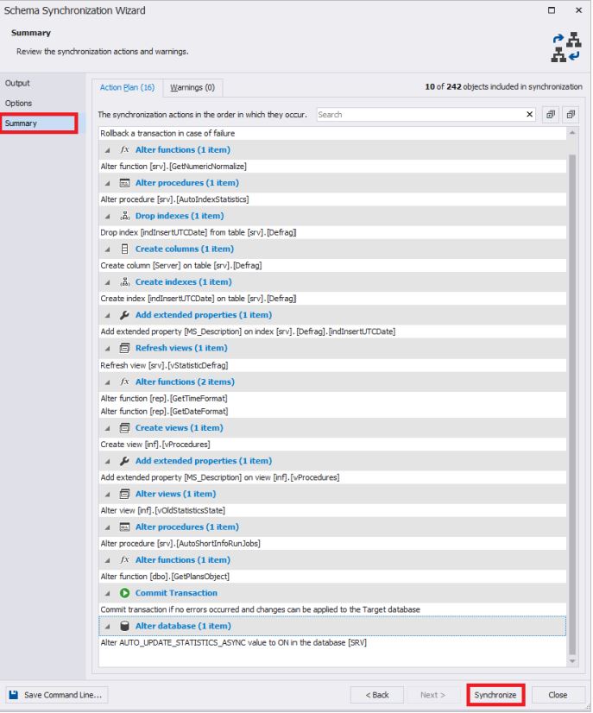Click the schema synchronization wizard icon
593x713 pixels.
(x=566, y=47)
